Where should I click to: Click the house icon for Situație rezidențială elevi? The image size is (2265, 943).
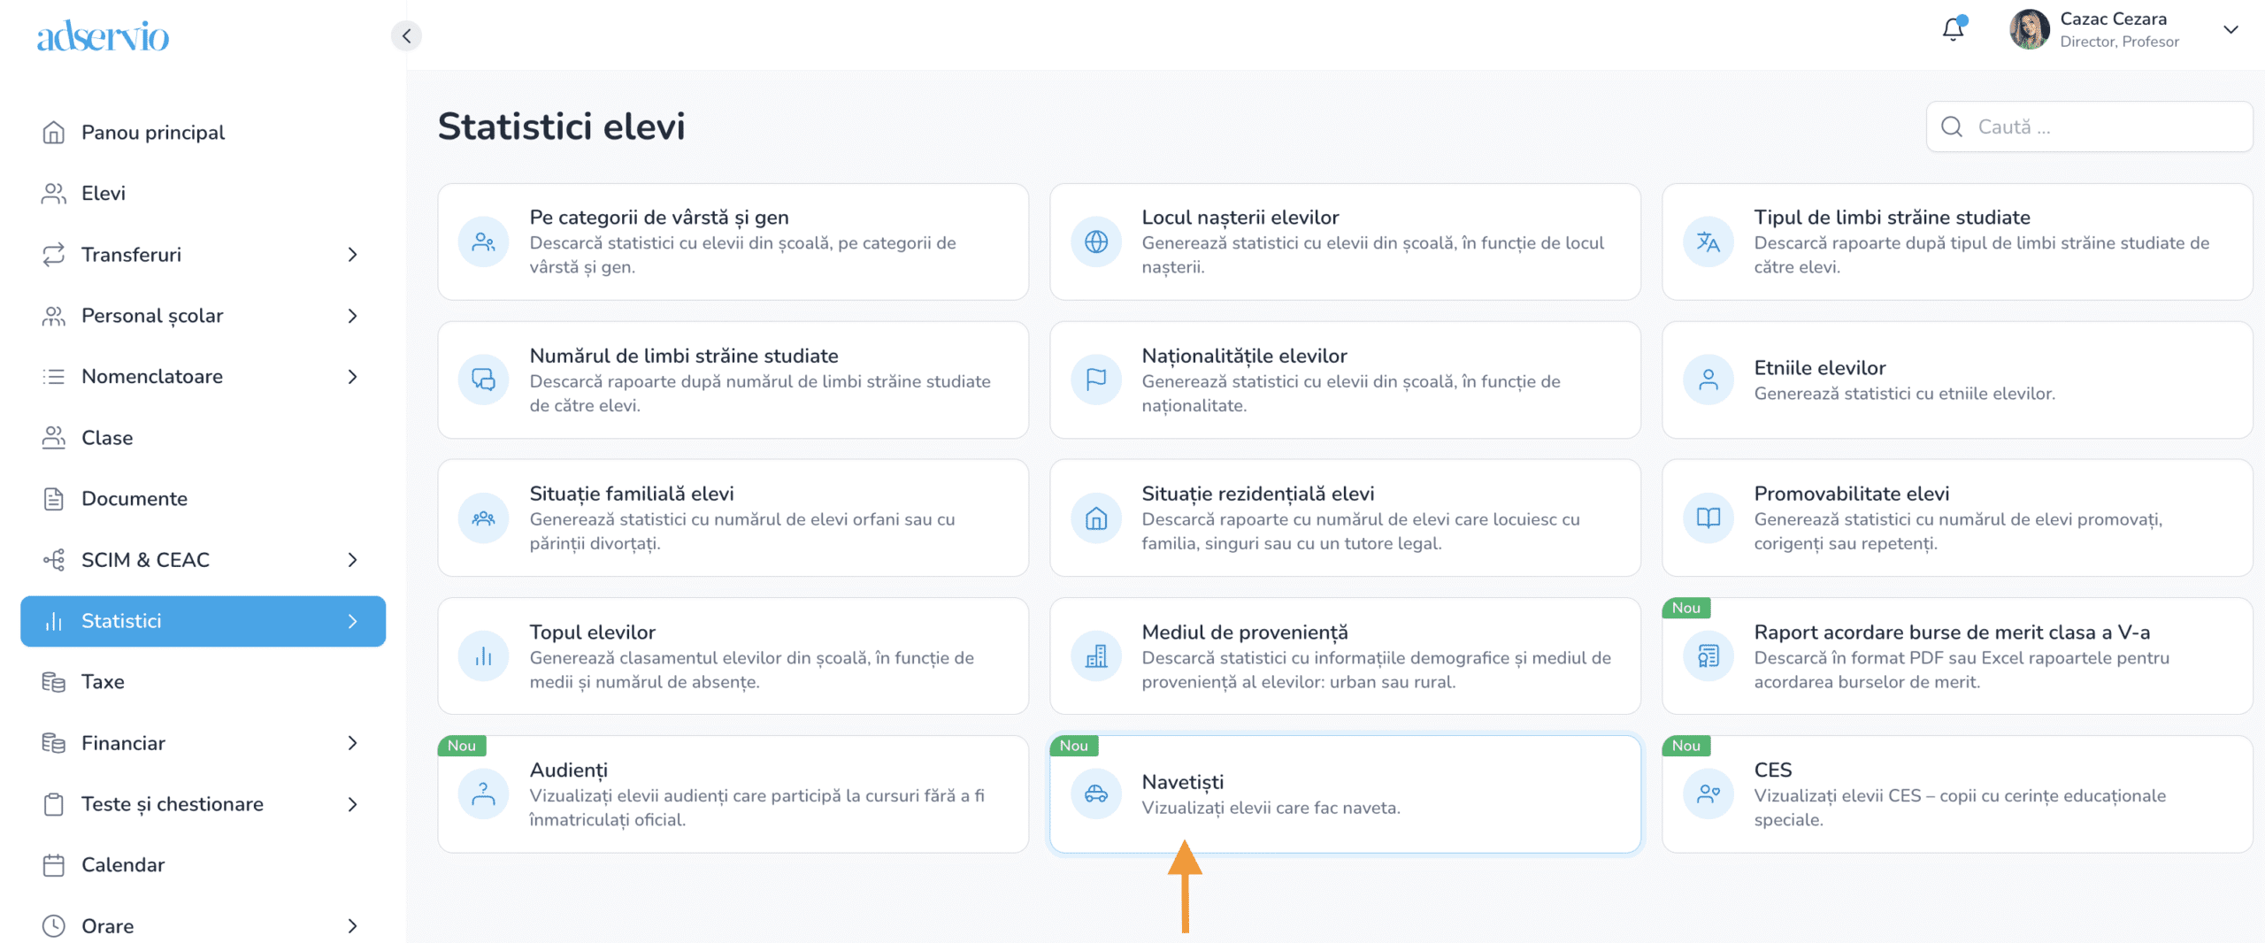pos(1095,517)
